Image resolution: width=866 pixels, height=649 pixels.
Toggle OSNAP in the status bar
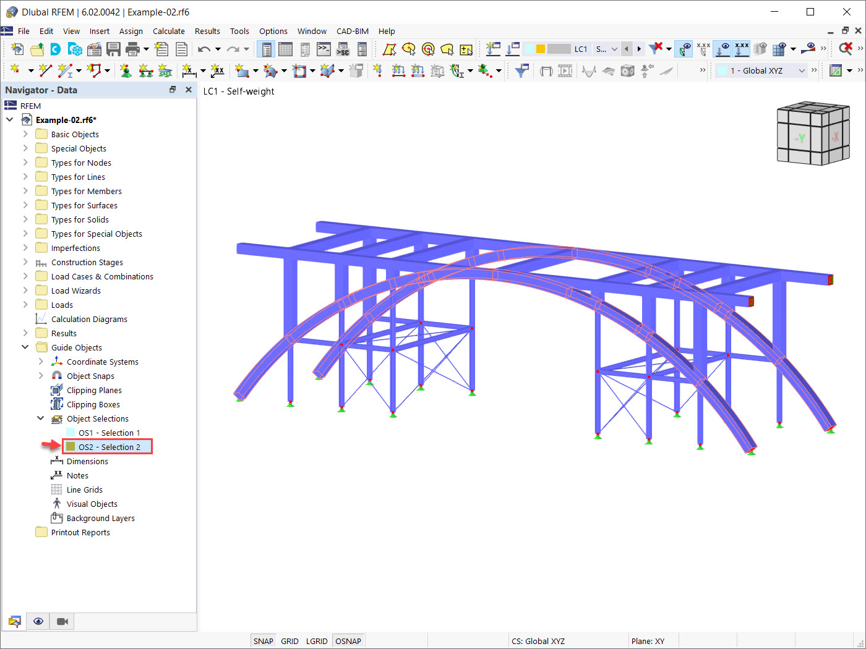(348, 641)
